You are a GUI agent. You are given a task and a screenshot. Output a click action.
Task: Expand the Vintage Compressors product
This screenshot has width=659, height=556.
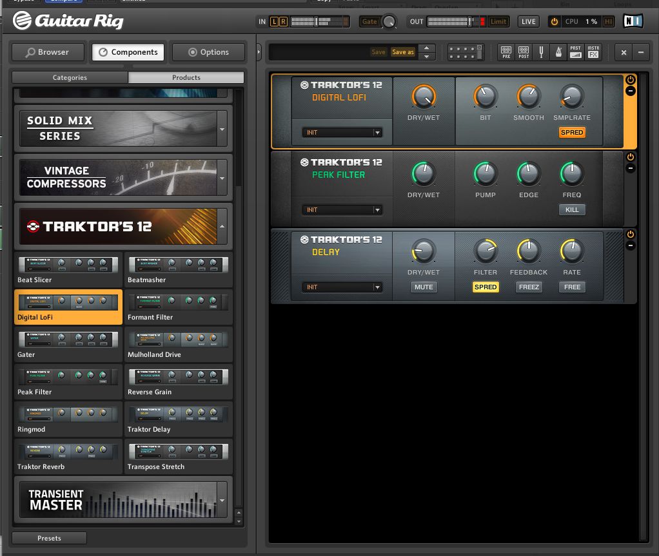[222, 178]
